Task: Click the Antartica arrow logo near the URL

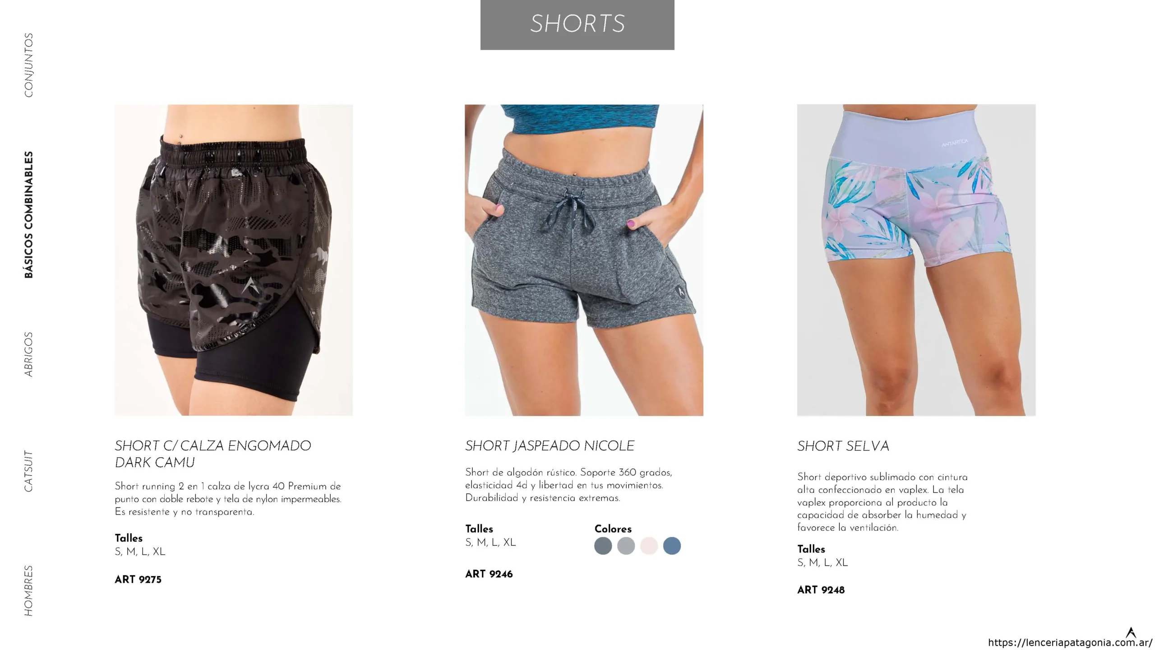Action: (1131, 632)
